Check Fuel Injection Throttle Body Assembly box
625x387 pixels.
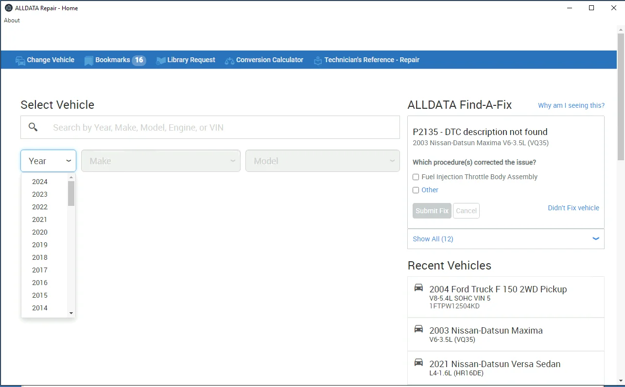pyautogui.click(x=416, y=177)
